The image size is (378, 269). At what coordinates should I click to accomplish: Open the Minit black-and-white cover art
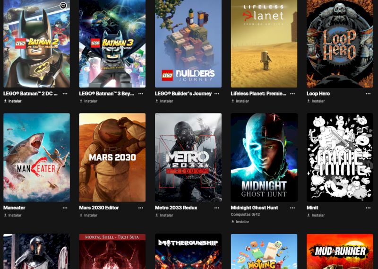pyautogui.click(x=340, y=157)
